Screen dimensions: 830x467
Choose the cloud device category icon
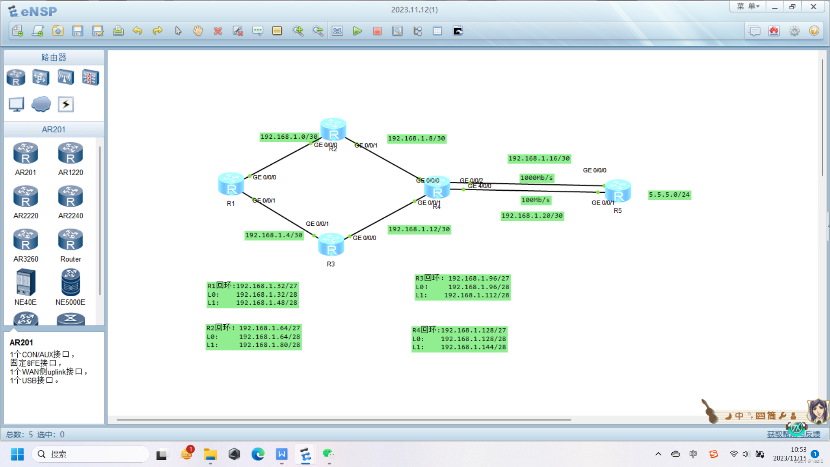41,104
